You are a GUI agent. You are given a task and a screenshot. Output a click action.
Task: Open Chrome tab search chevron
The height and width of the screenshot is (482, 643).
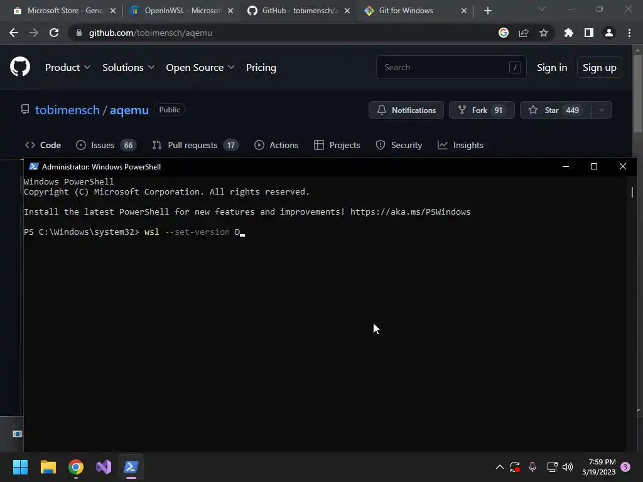pos(542,9)
